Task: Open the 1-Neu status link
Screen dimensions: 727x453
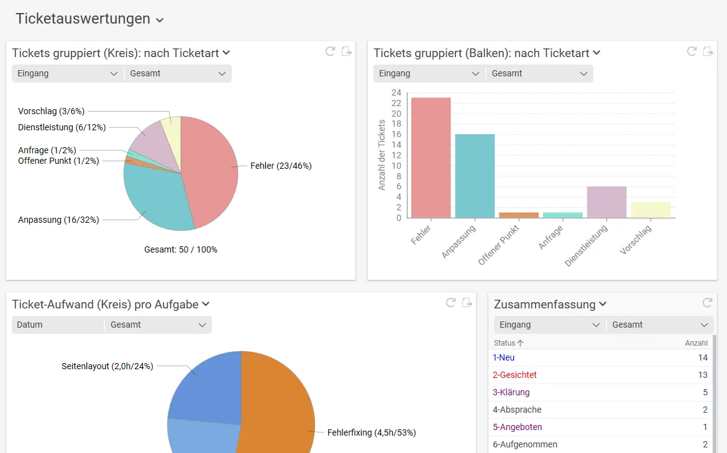Action: (x=503, y=357)
